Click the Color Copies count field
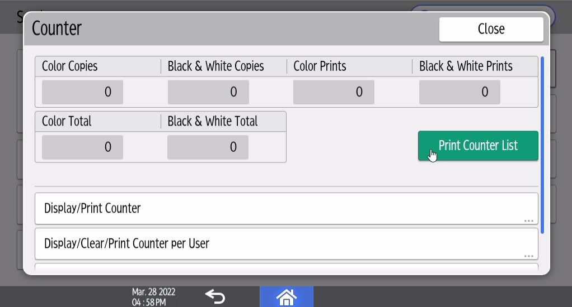The image size is (572, 307). pyautogui.click(x=82, y=92)
